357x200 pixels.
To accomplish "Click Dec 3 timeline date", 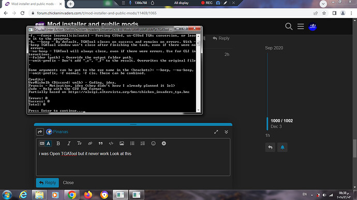I will (276, 127).
